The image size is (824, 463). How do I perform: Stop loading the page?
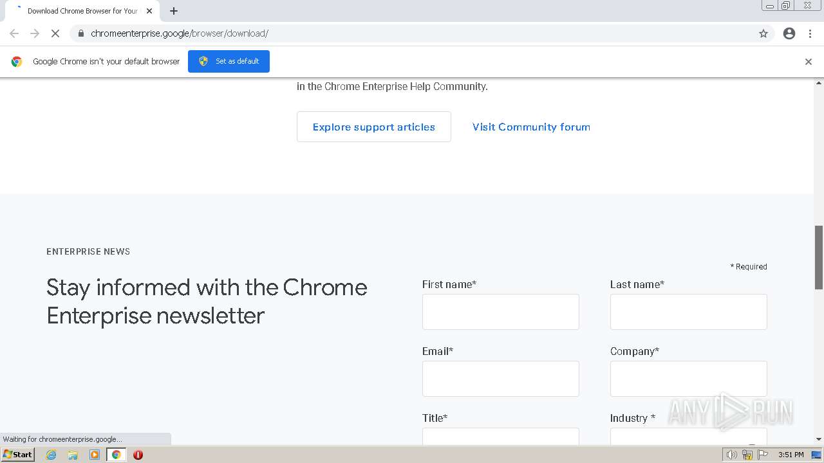(55, 33)
